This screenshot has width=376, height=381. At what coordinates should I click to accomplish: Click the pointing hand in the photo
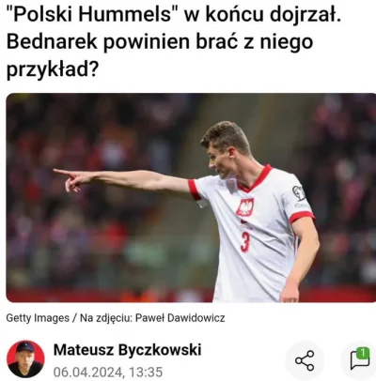click(x=70, y=179)
